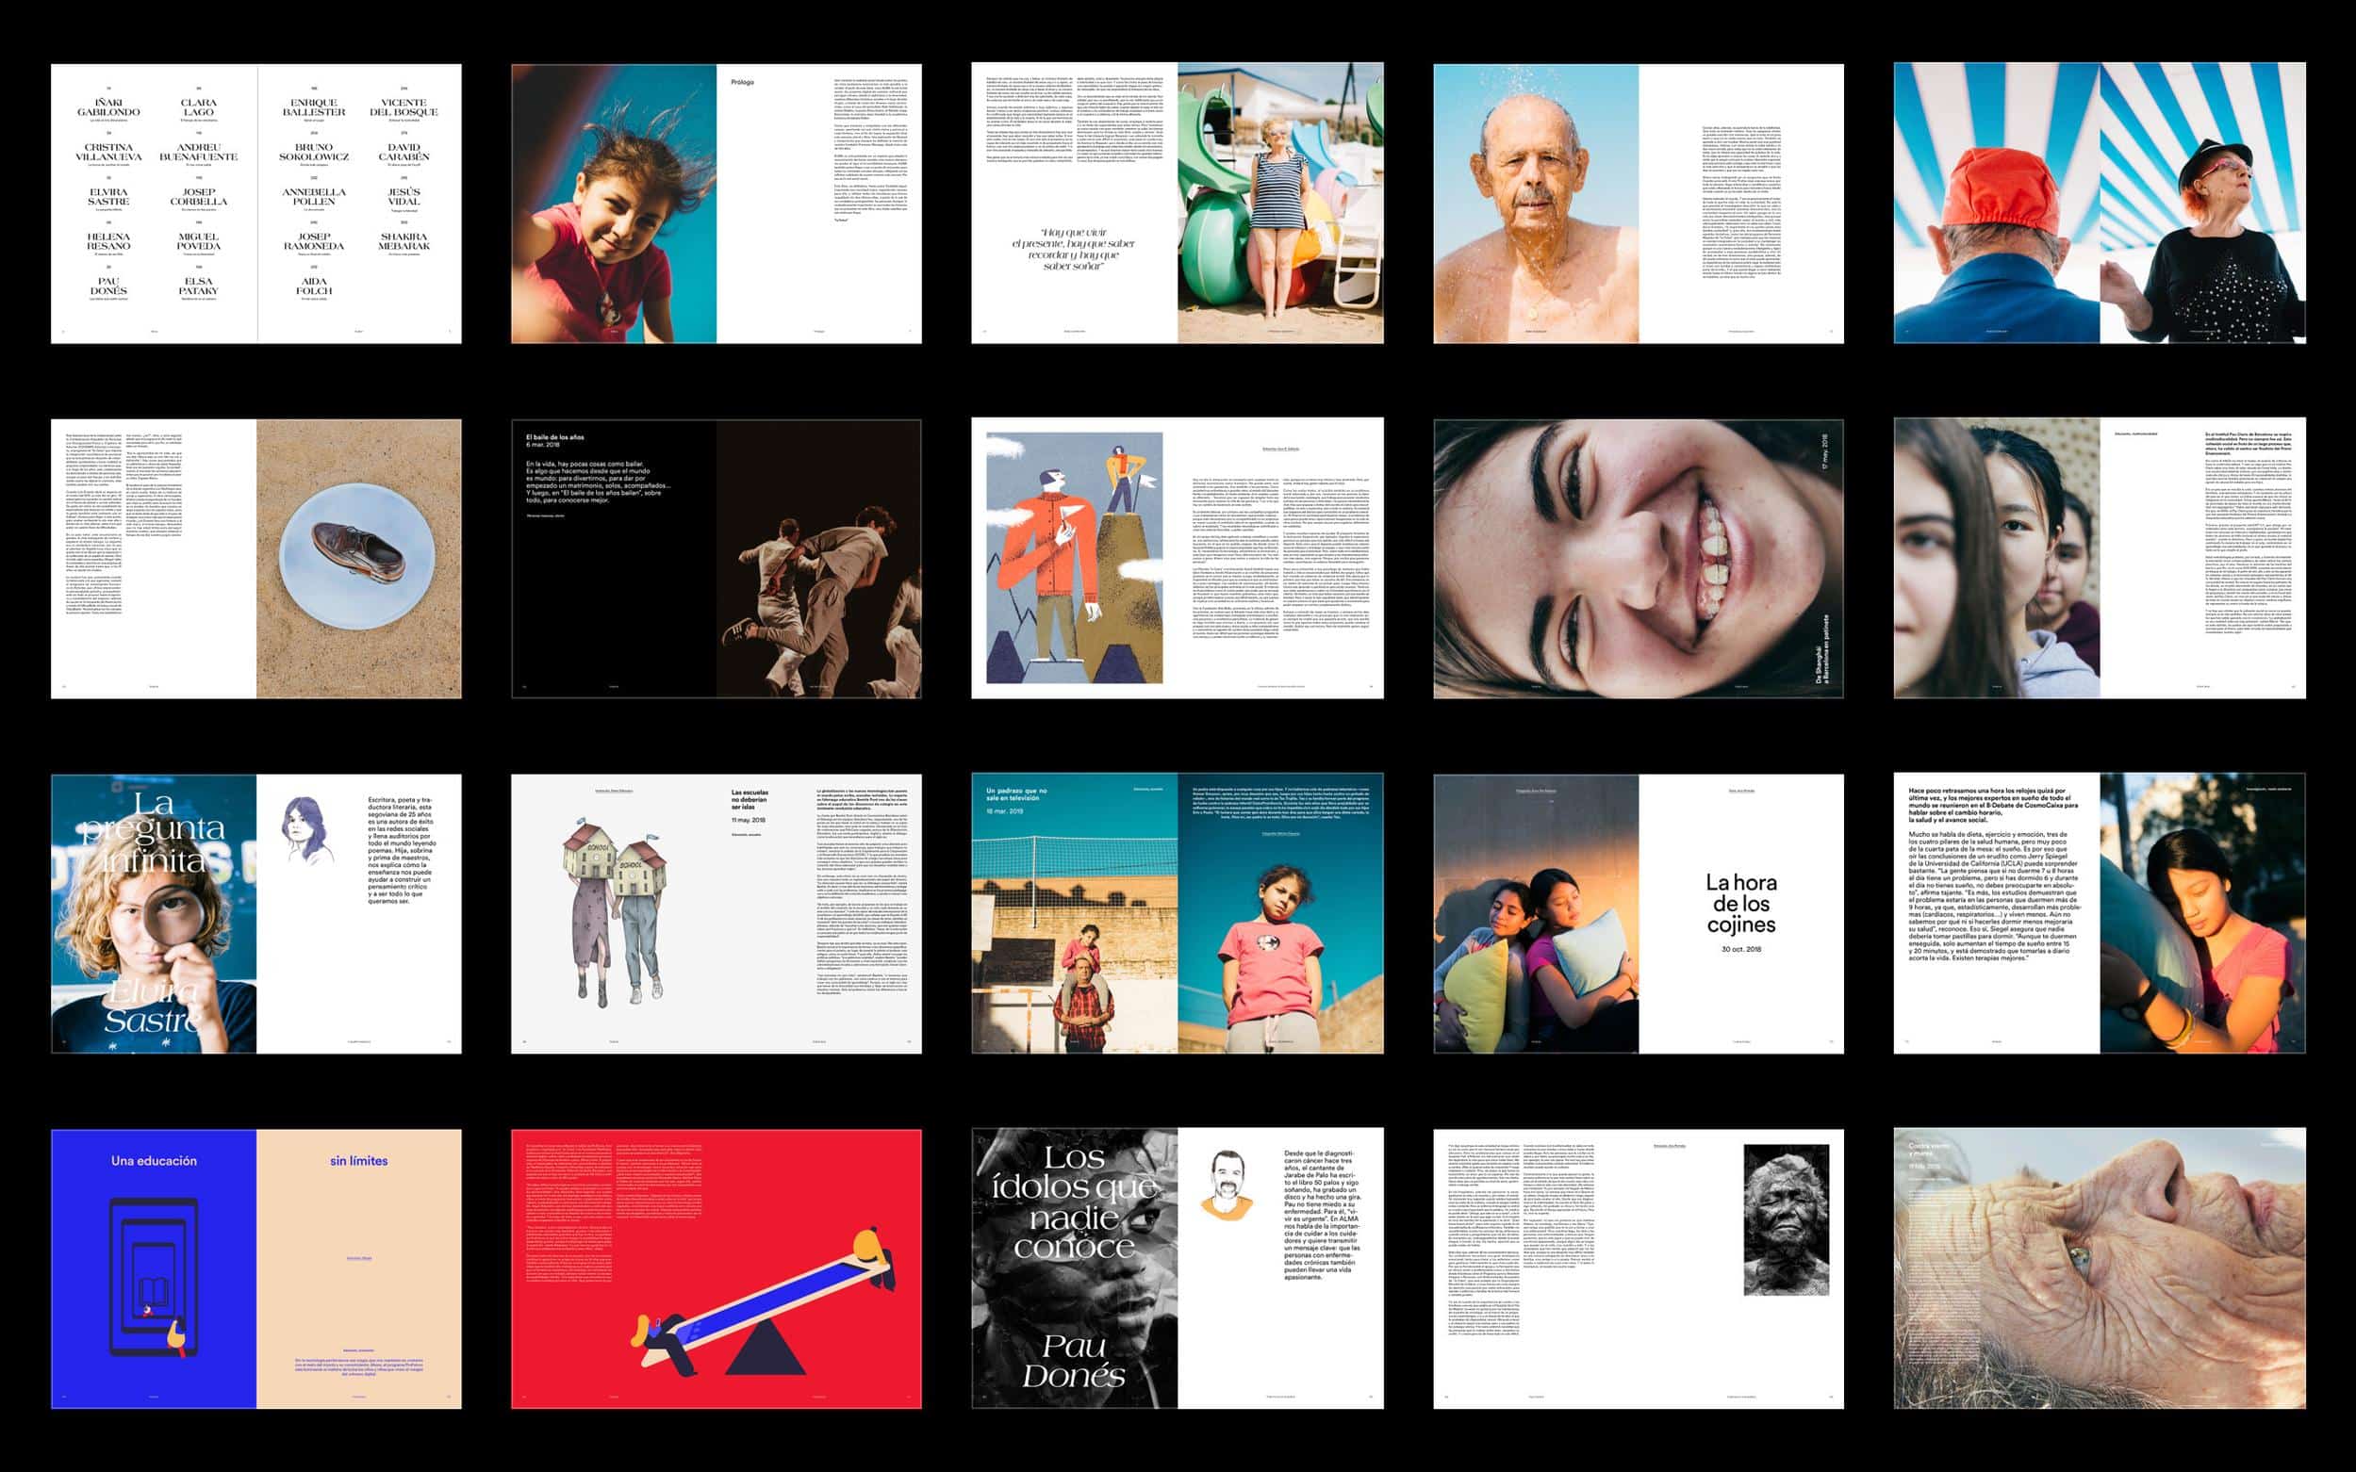Select the shoe on plate spread
Screen dimensions: 2356x1472
click(x=256, y=559)
